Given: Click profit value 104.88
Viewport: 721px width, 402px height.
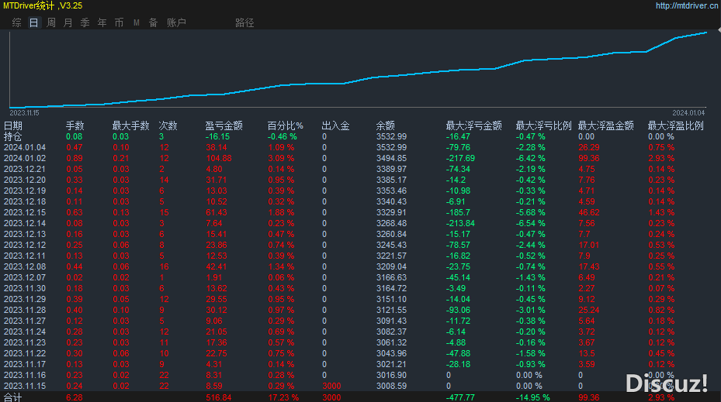Looking at the screenshot, I should (219, 158).
